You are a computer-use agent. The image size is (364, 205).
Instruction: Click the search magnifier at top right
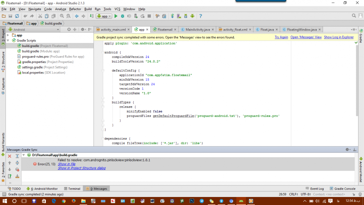click(354, 16)
